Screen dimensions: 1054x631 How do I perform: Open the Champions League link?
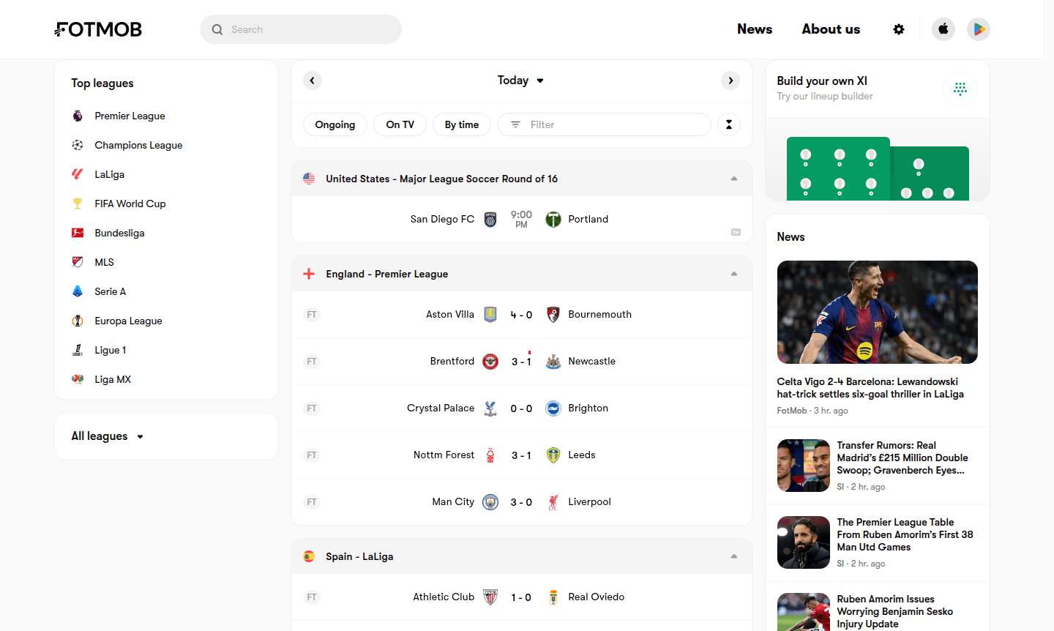(x=138, y=145)
